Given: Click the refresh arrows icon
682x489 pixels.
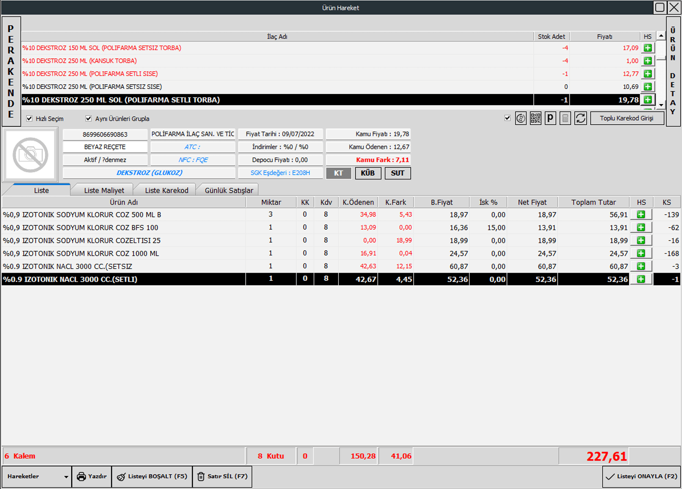Looking at the screenshot, I should [x=581, y=118].
